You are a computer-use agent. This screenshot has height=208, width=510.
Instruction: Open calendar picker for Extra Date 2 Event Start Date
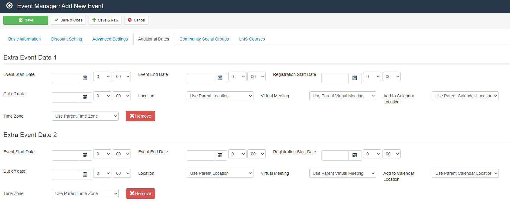tap(85, 155)
